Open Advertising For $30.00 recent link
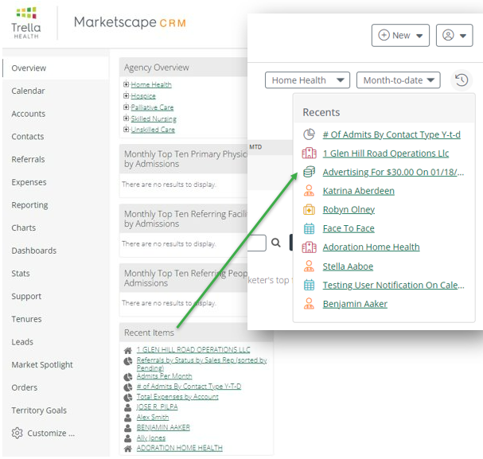 click(393, 172)
